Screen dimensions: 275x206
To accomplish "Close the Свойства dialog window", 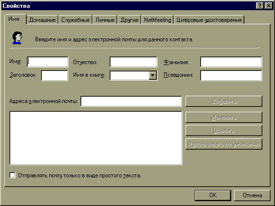I will [269, 6].
